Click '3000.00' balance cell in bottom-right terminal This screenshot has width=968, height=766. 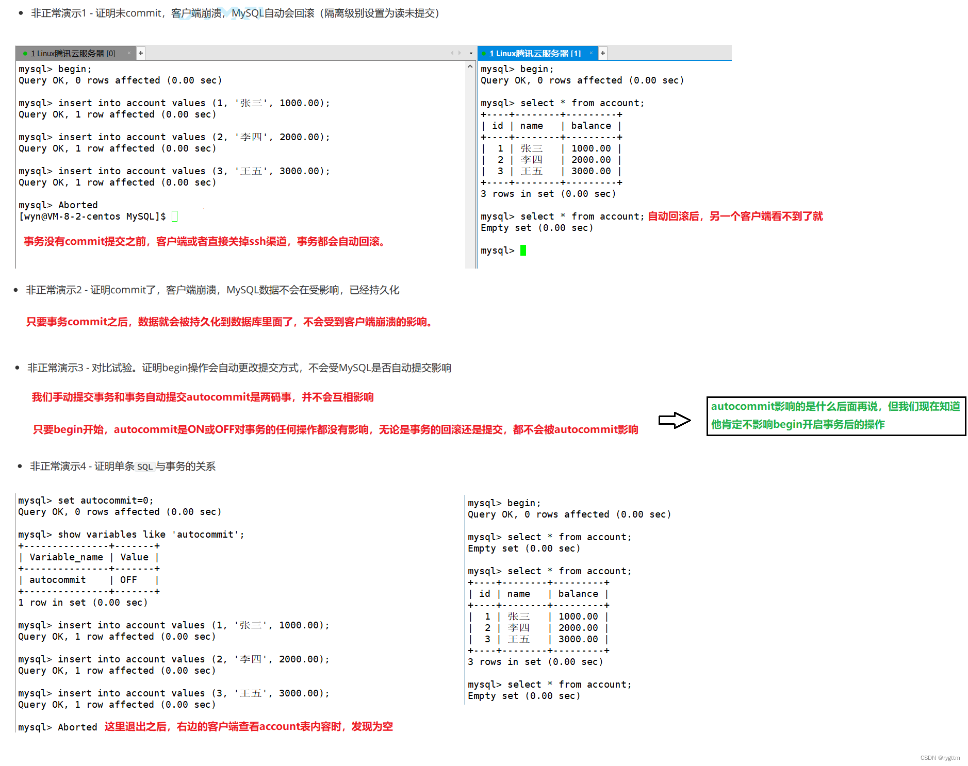578,639
